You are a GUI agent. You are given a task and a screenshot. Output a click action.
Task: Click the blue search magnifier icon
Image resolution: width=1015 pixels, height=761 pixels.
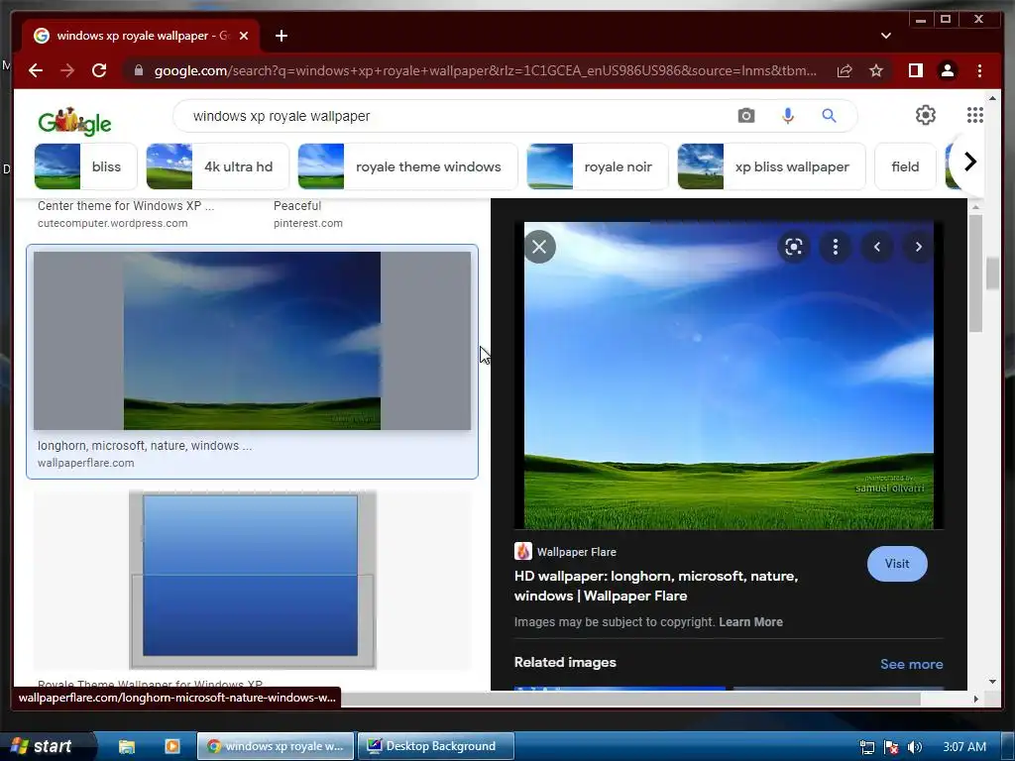(x=829, y=116)
